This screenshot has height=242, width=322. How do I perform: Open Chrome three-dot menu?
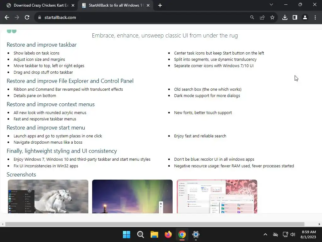(x=315, y=18)
